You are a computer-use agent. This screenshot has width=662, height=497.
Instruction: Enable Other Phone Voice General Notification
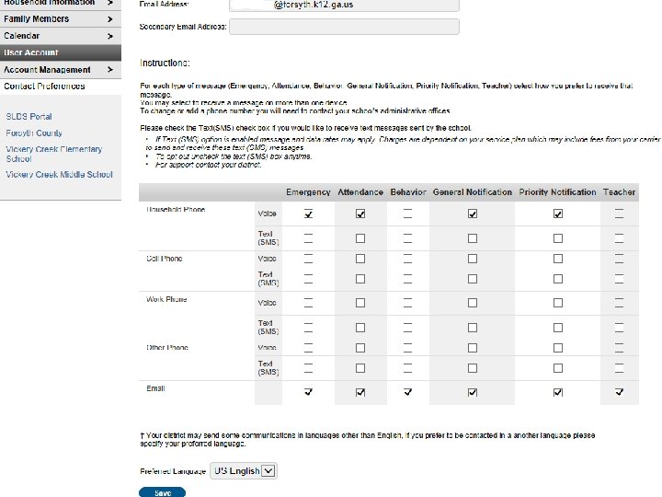click(x=473, y=348)
